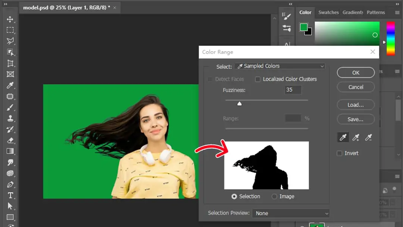Viewport: 403px width, 227px height.
Task: Cancel the Color Range dialog
Action: tap(356, 87)
